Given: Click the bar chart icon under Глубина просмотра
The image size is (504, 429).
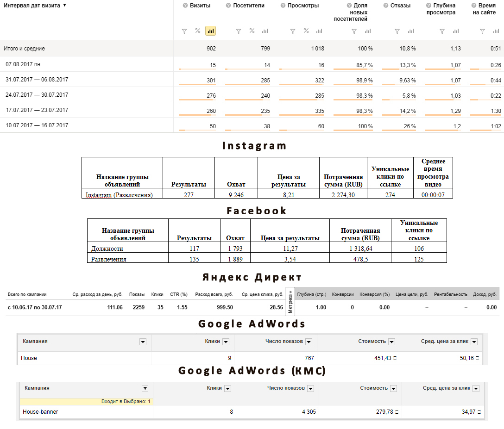Looking at the screenshot, I should [456, 31].
